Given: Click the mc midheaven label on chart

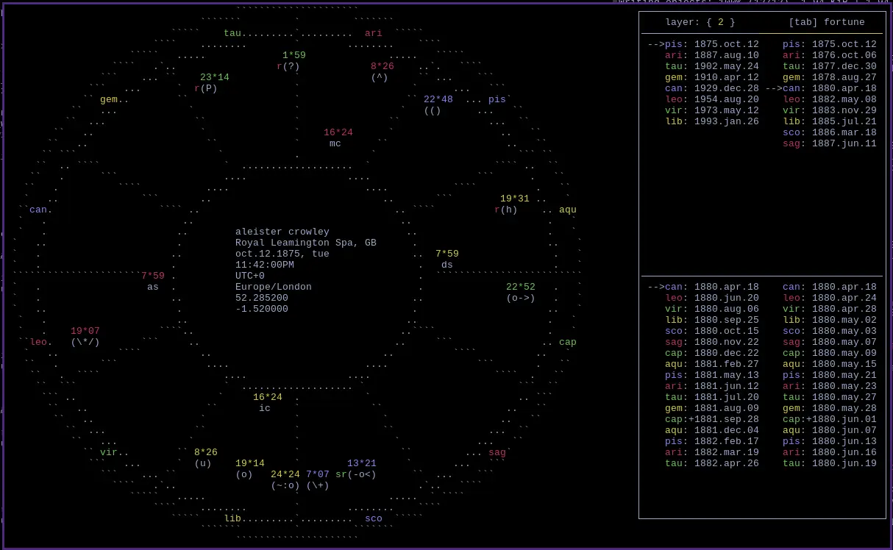Looking at the screenshot, I should tap(335, 143).
